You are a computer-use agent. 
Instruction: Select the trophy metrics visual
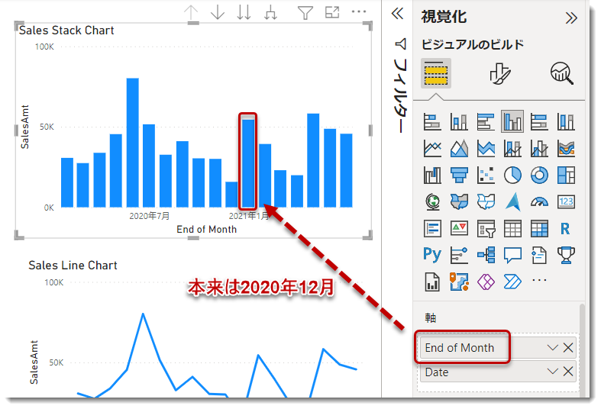(x=566, y=255)
